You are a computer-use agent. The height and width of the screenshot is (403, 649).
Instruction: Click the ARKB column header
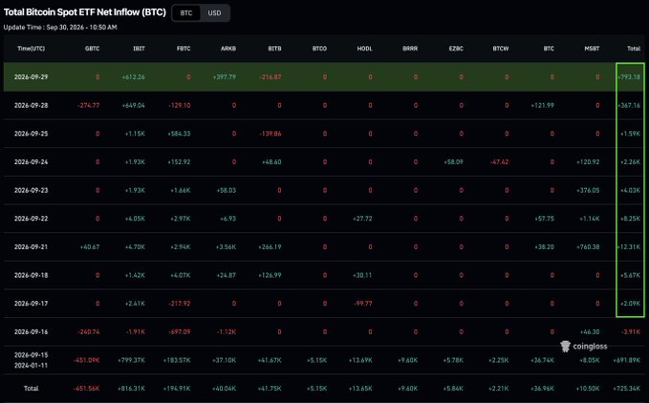click(x=228, y=49)
